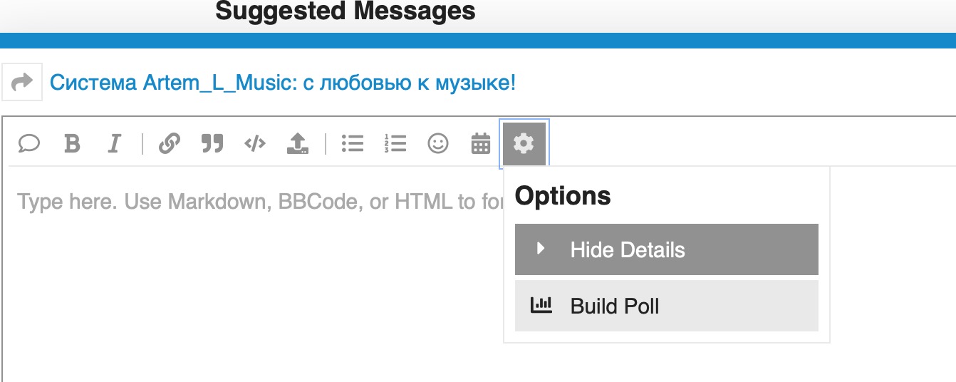Insert a date with the calendar icon
Viewport: 956px width, 382px height.
coord(481,144)
